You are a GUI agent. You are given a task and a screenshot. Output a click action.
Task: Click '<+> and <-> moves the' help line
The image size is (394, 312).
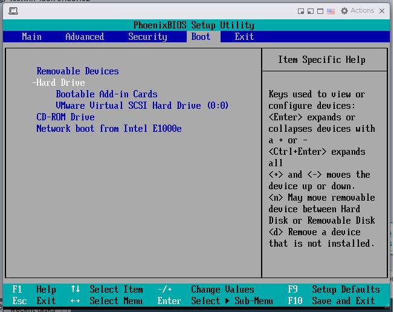319,175
